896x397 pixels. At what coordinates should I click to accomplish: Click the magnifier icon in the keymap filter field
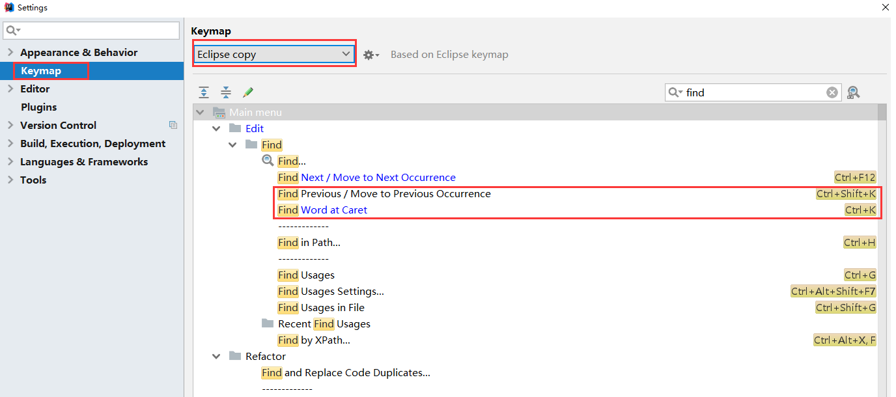(675, 92)
